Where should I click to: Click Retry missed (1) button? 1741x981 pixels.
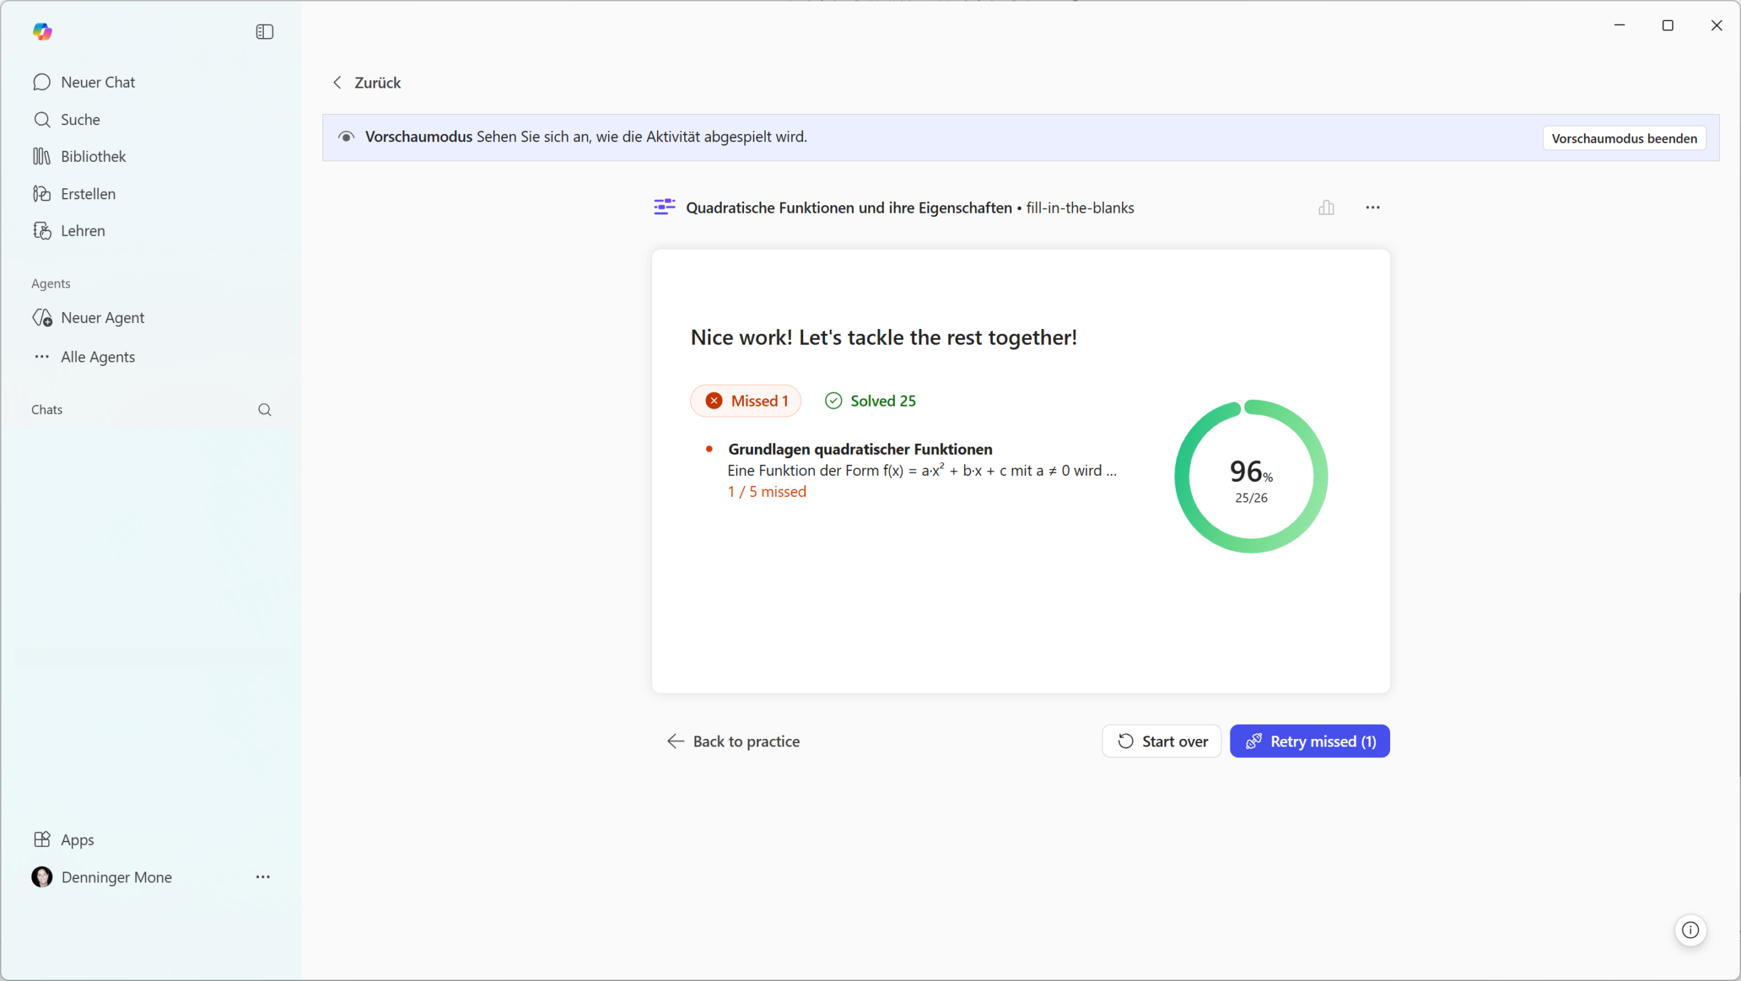tap(1309, 741)
